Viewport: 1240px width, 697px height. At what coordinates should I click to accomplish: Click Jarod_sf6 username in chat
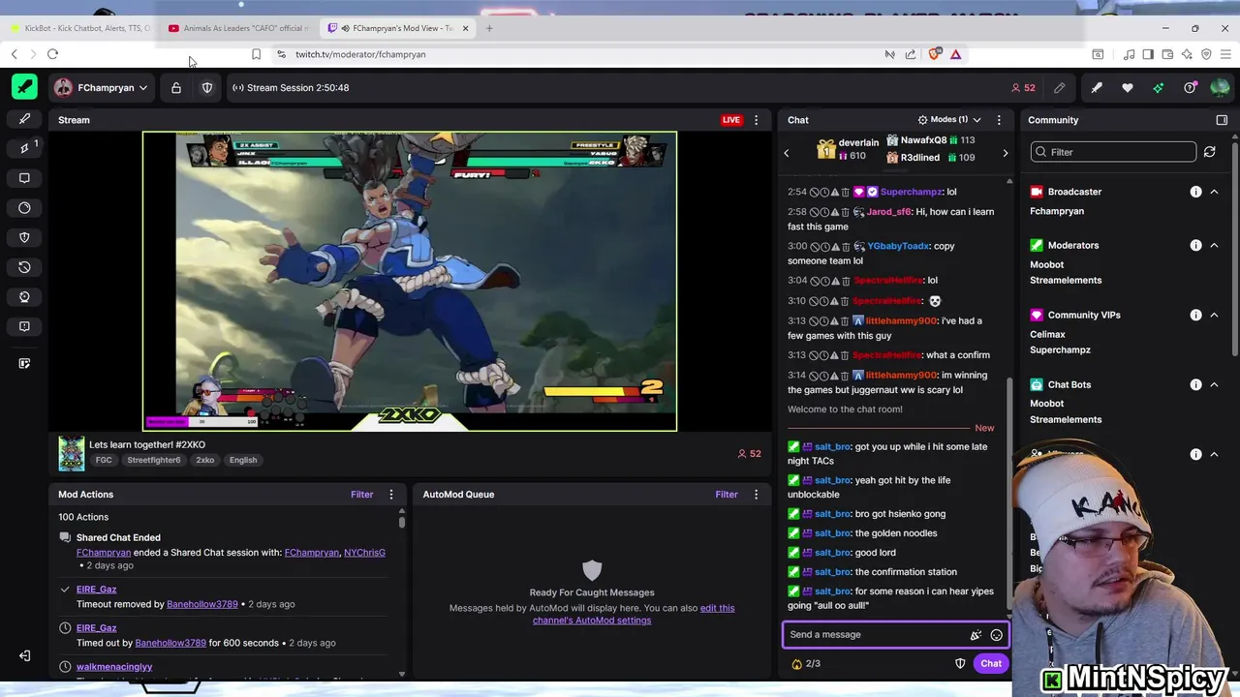point(888,212)
